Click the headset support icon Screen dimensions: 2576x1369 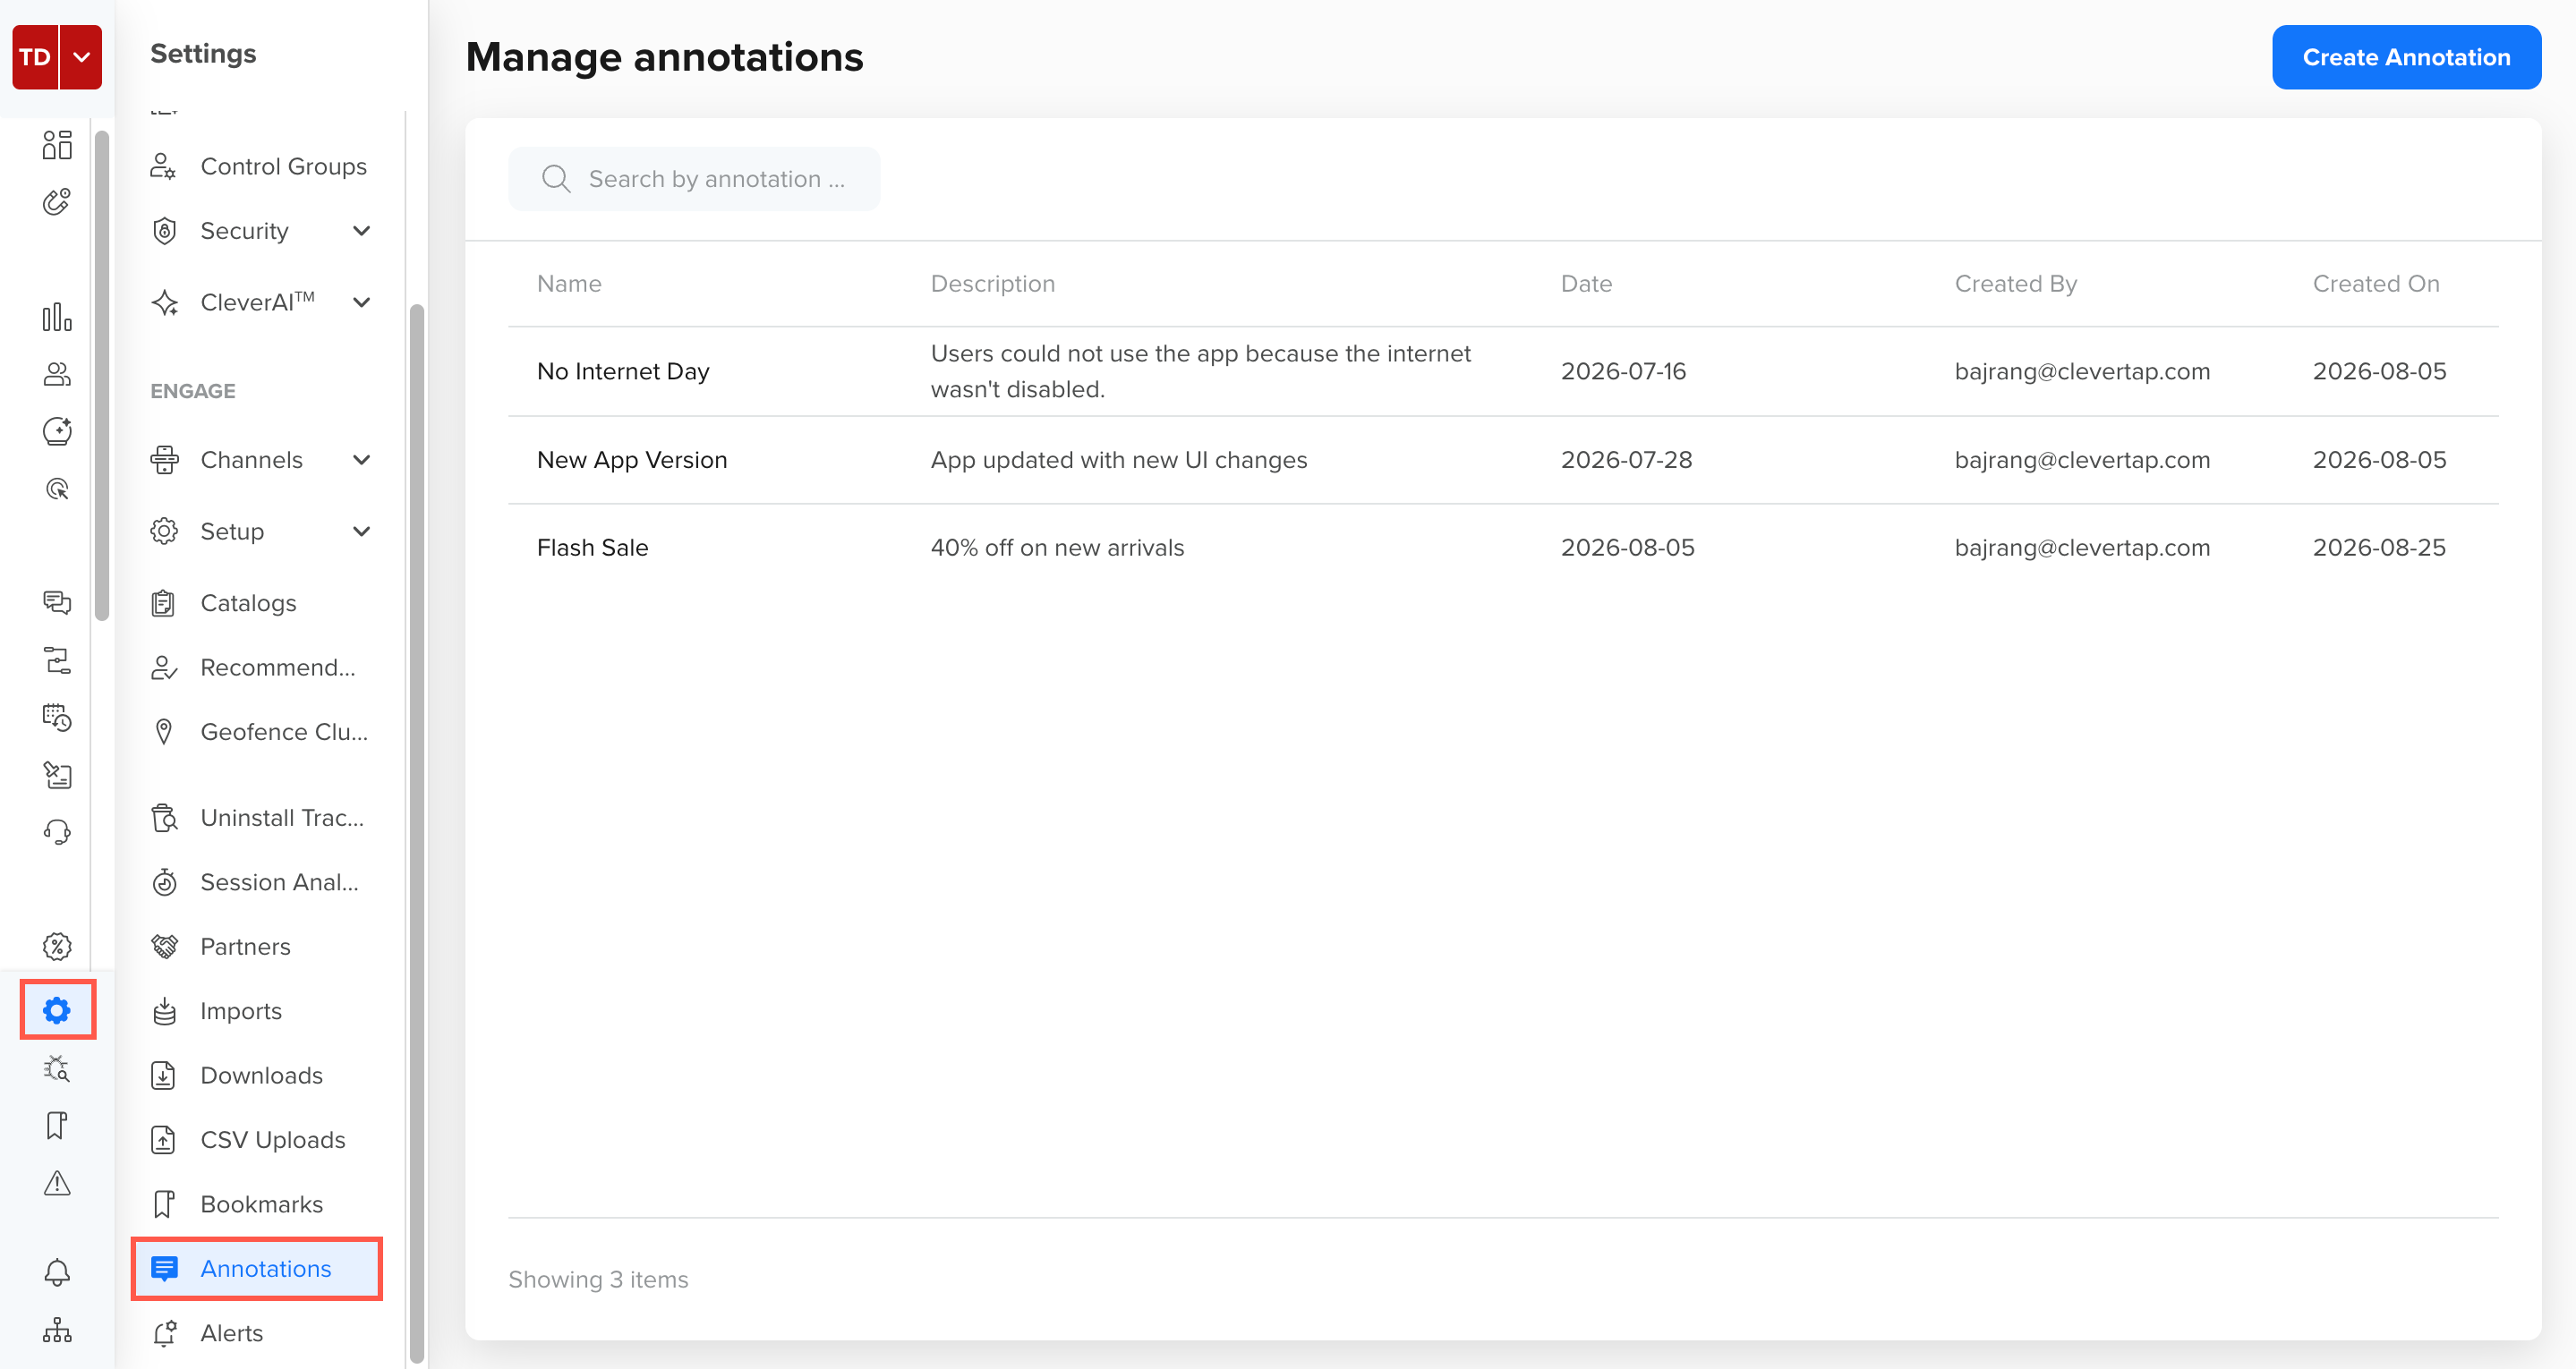click(x=57, y=832)
